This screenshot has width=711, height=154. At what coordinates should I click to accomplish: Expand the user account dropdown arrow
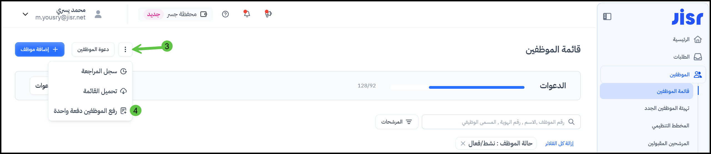pyautogui.click(x=25, y=14)
